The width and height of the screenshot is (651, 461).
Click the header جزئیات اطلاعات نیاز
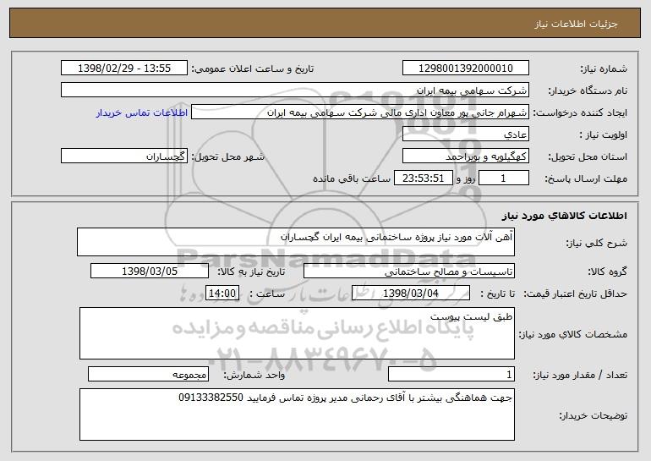(576, 24)
